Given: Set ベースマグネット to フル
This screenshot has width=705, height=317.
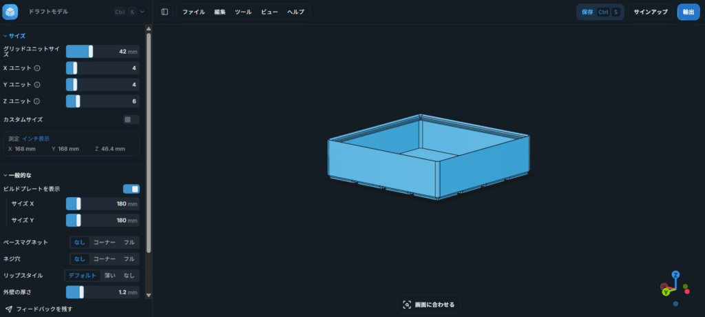Looking at the screenshot, I should 129,243.
